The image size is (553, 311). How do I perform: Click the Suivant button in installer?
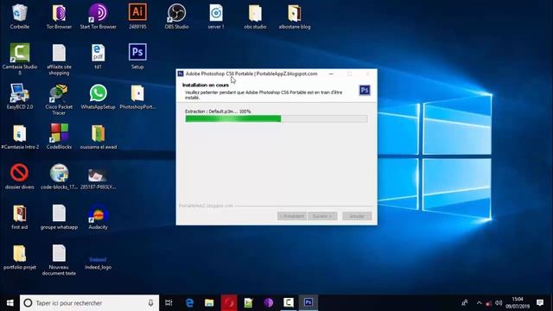tap(322, 216)
